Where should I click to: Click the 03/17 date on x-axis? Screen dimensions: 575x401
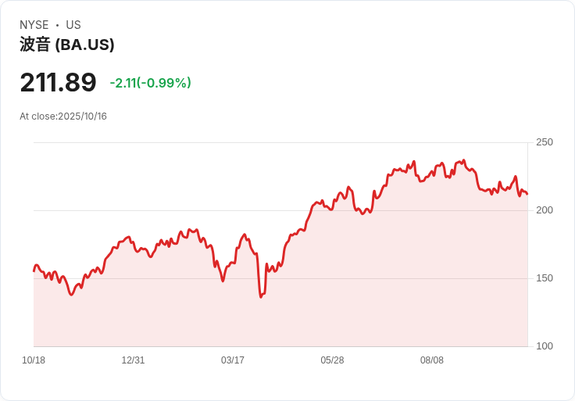click(233, 360)
